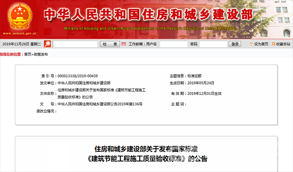Focus the 用户名 username input field
293x172 pixels.
174,44
